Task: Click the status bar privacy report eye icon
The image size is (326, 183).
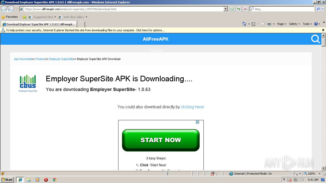Action: click(213, 174)
